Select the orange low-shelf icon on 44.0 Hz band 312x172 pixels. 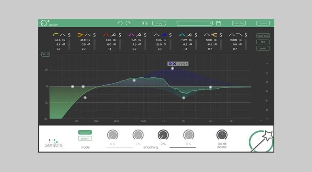click(x=80, y=35)
